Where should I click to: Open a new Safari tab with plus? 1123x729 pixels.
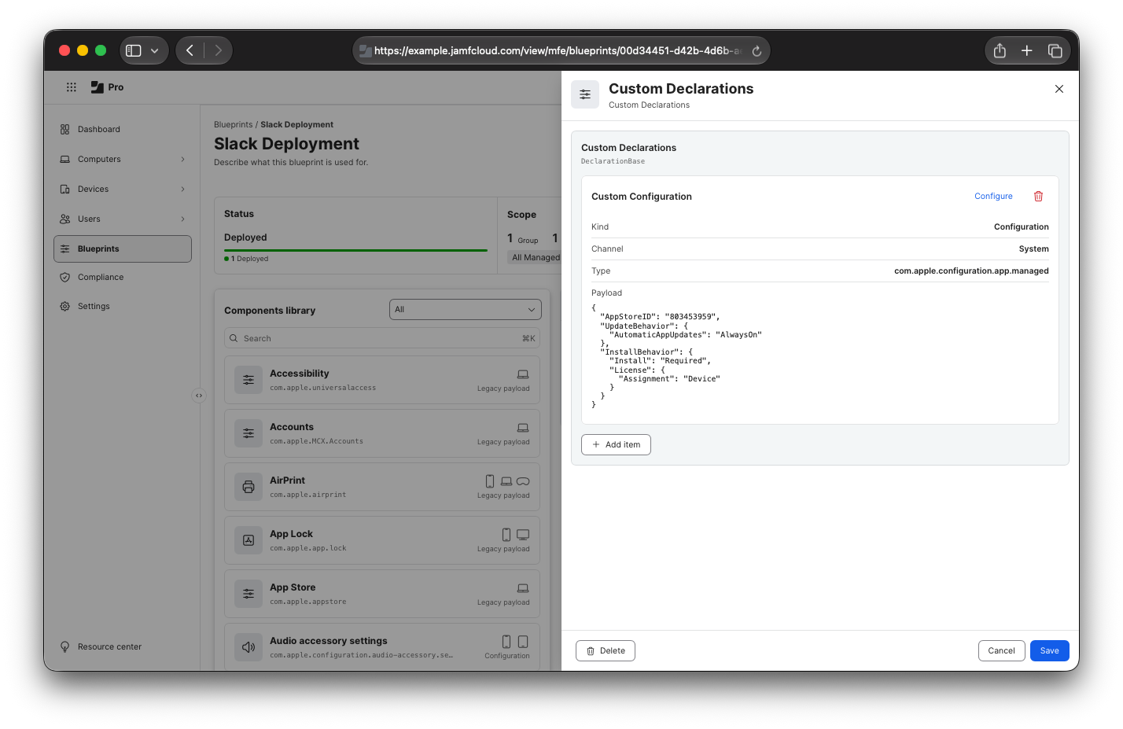pyautogui.click(x=1026, y=50)
